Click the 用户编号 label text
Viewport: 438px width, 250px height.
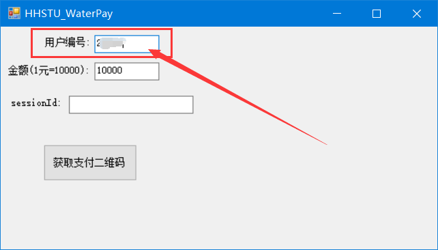tap(67, 43)
